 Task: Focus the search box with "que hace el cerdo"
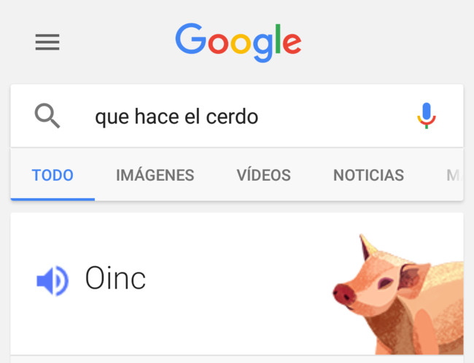[248, 117]
